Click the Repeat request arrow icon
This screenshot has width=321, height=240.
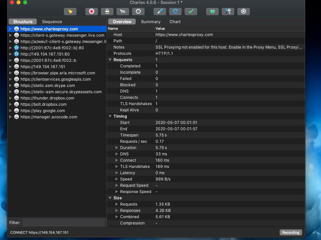point(175,12)
